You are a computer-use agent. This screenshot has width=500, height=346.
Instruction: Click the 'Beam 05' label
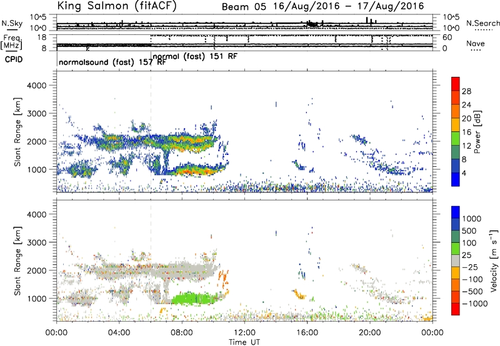(244, 7)
